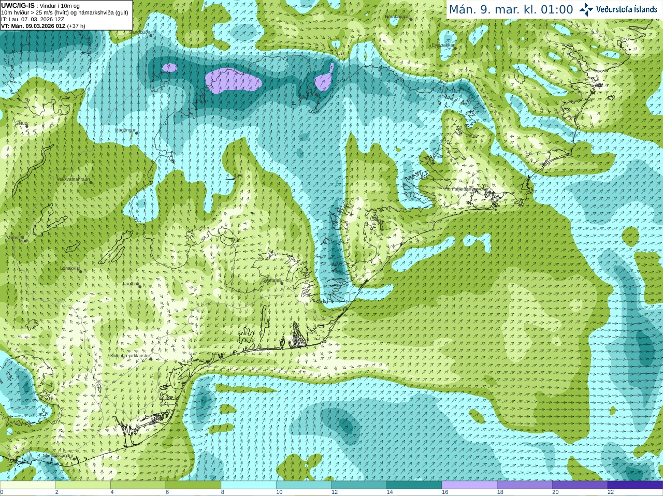
Task: Click the Hágöngur station label
Action: pyautogui.click(x=125, y=130)
